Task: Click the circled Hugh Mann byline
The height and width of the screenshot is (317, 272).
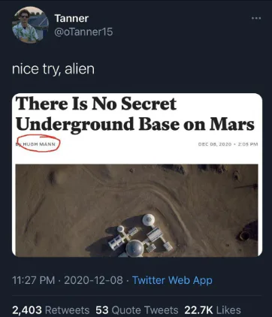Action: pyautogui.click(x=39, y=144)
